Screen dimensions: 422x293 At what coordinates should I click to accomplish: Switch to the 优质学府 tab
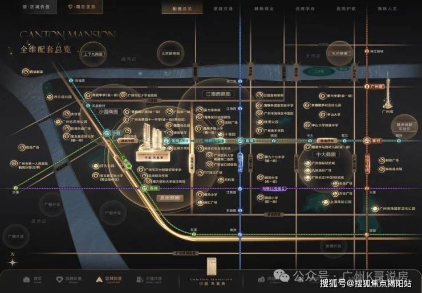pyautogui.click(x=305, y=9)
